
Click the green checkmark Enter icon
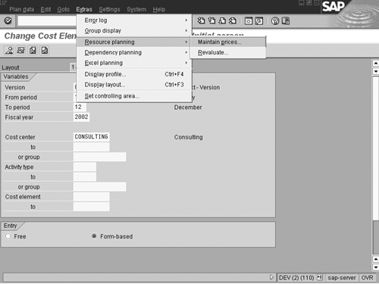[8, 20]
